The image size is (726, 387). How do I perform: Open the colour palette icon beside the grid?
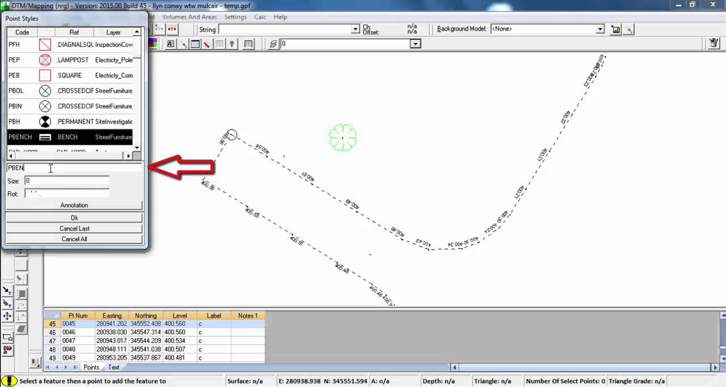pos(35,362)
